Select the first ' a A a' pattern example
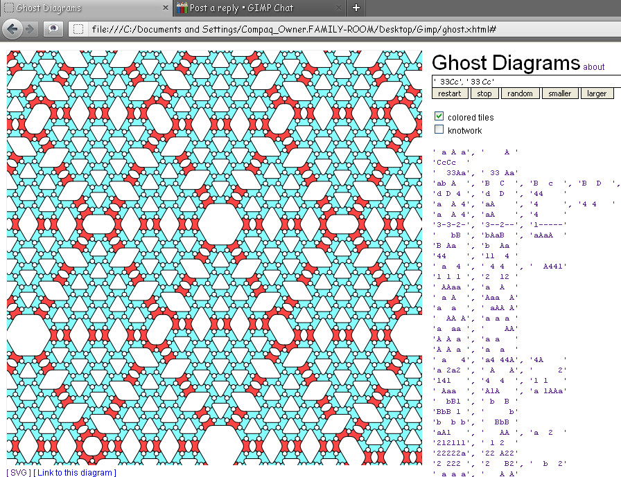The image size is (621, 477). [x=475, y=152]
